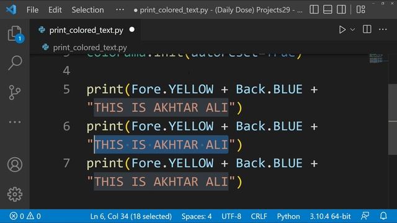Run the Python file with play button
Viewport: 397px width, 223px height.
(x=342, y=30)
